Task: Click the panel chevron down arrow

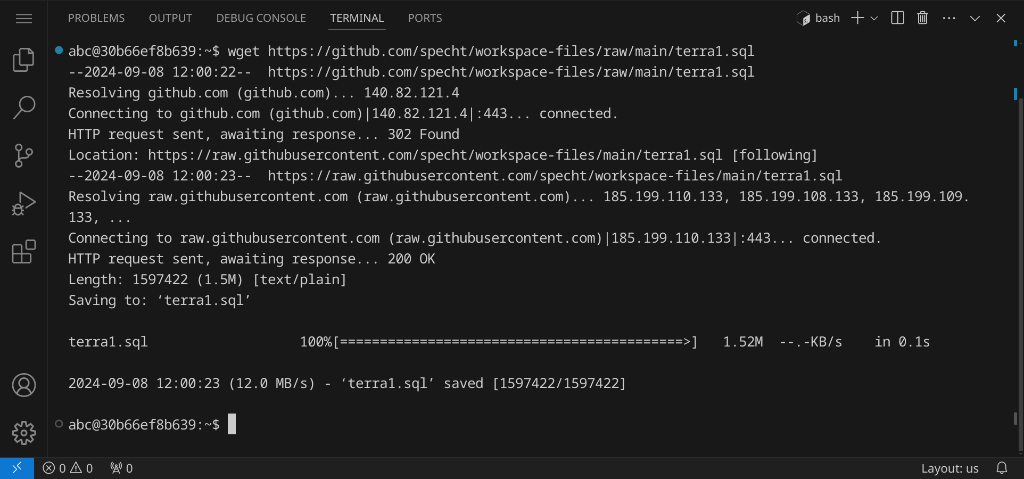Action: pos(975,18)
